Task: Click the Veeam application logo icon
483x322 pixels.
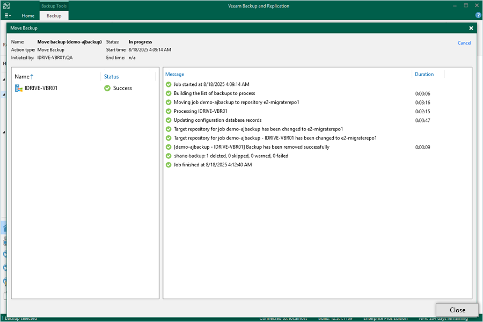Action: click(6, 5)
